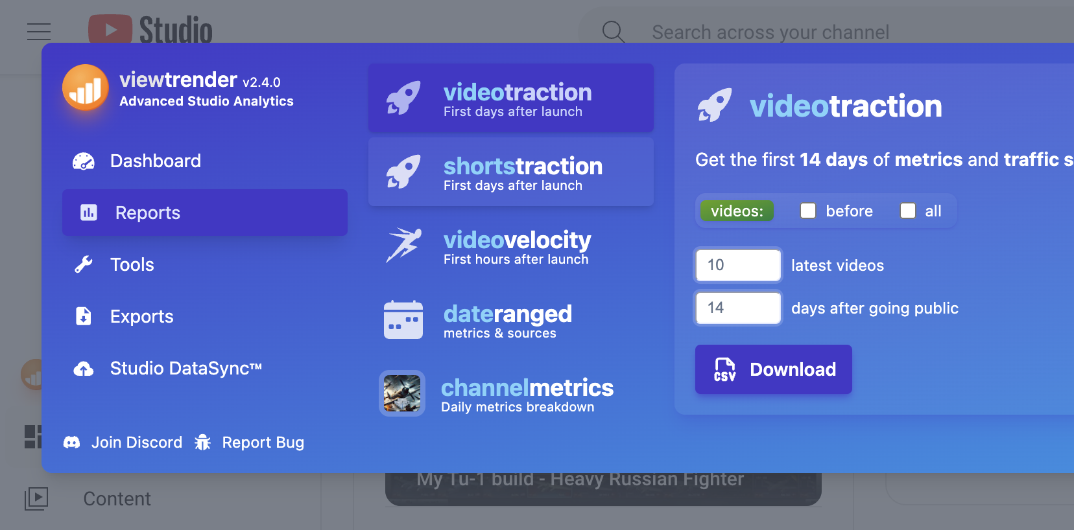
Task: Open Studio DataSync™ menu item
Action: tap(205, 368)
